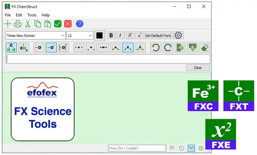Click the counterclockwise rotate arrow icon
This screenshot has width=257, height=155.
point(156,47)
